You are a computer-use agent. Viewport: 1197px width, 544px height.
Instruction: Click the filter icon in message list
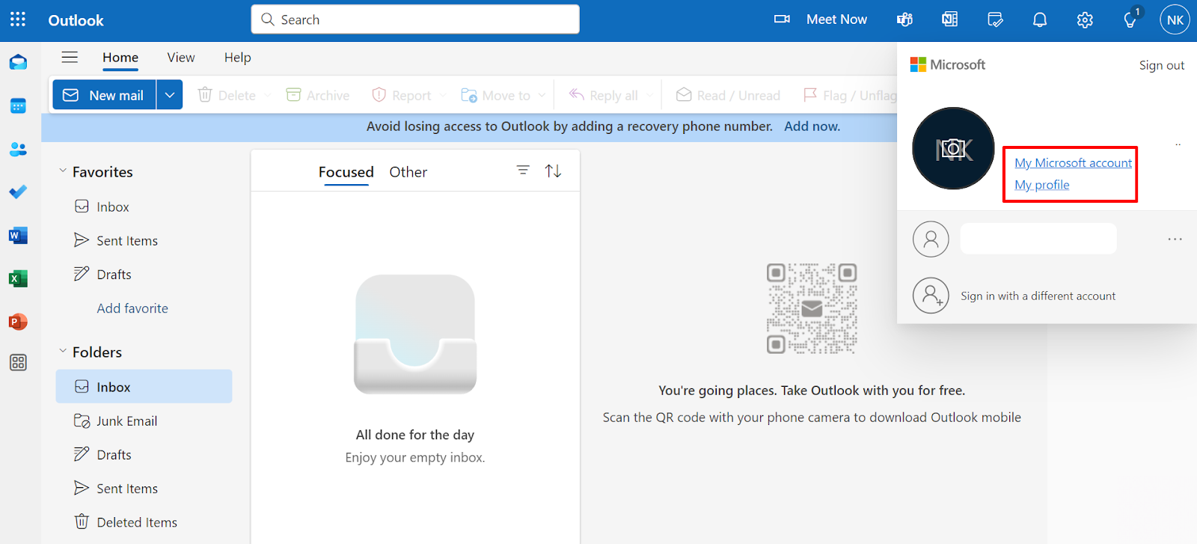[x=523, y=171]
